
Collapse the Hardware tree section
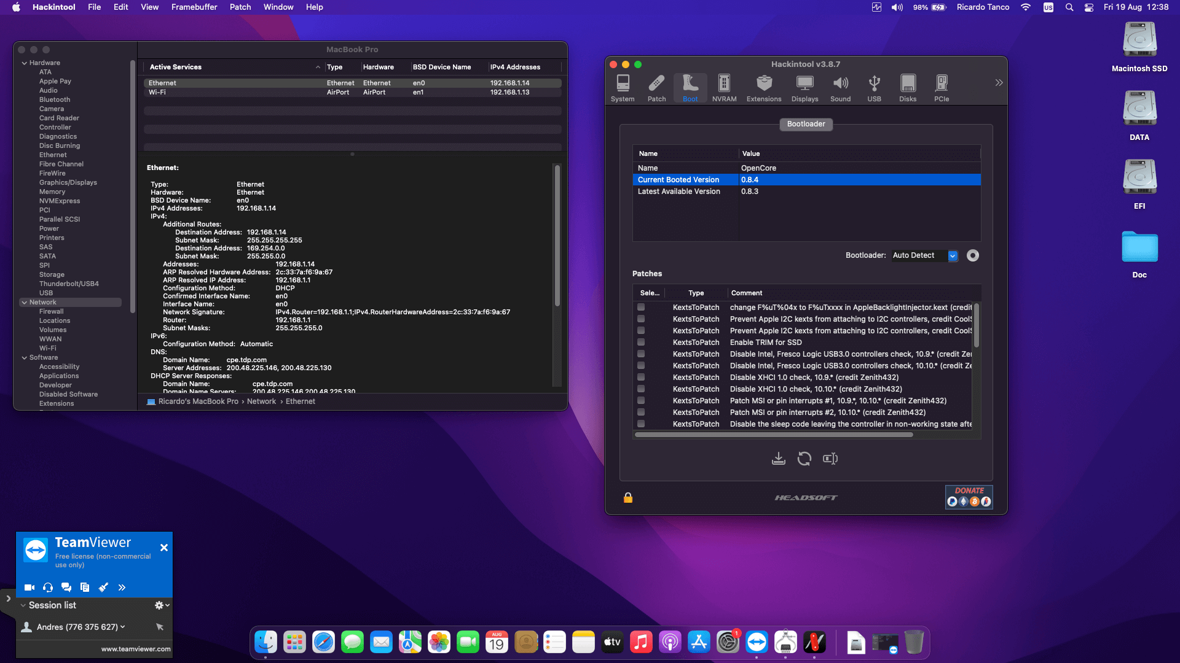coord(25,63)
